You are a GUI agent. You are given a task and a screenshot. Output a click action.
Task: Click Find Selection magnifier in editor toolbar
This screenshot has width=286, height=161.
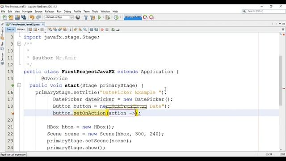[x=50, y=30]
